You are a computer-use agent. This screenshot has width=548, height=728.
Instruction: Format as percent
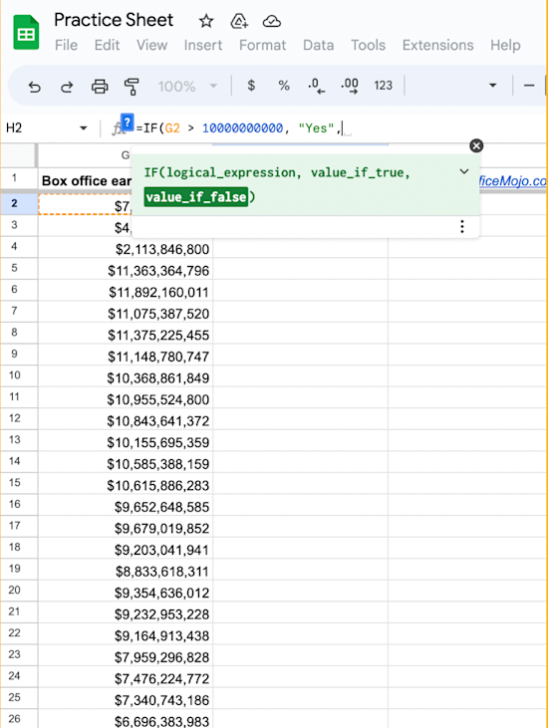pyautogui.click(x=284, y=86)
